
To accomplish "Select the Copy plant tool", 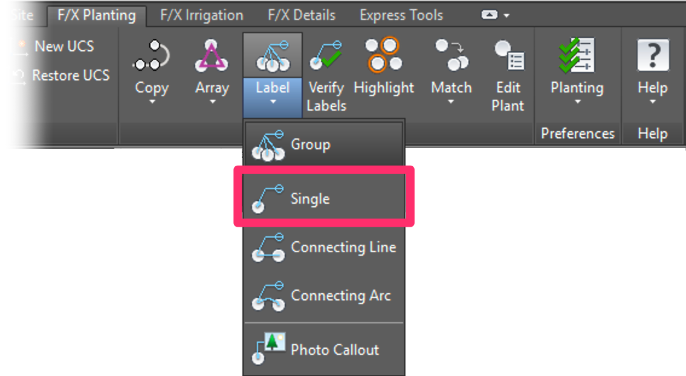I will click(x=150, y=60).
